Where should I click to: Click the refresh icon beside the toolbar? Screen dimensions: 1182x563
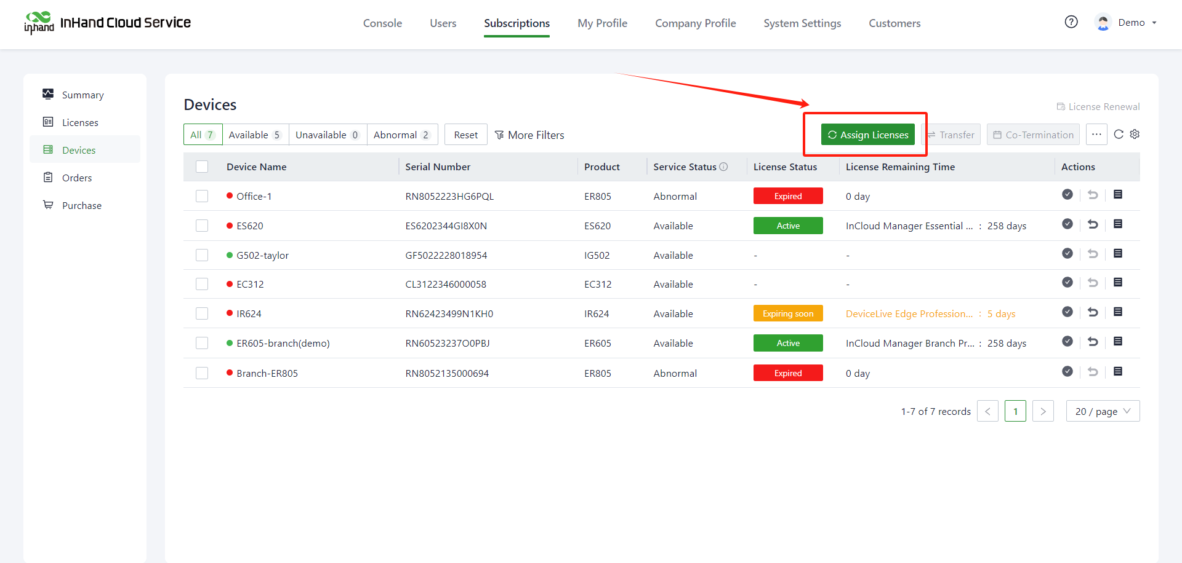[1119, 135]
